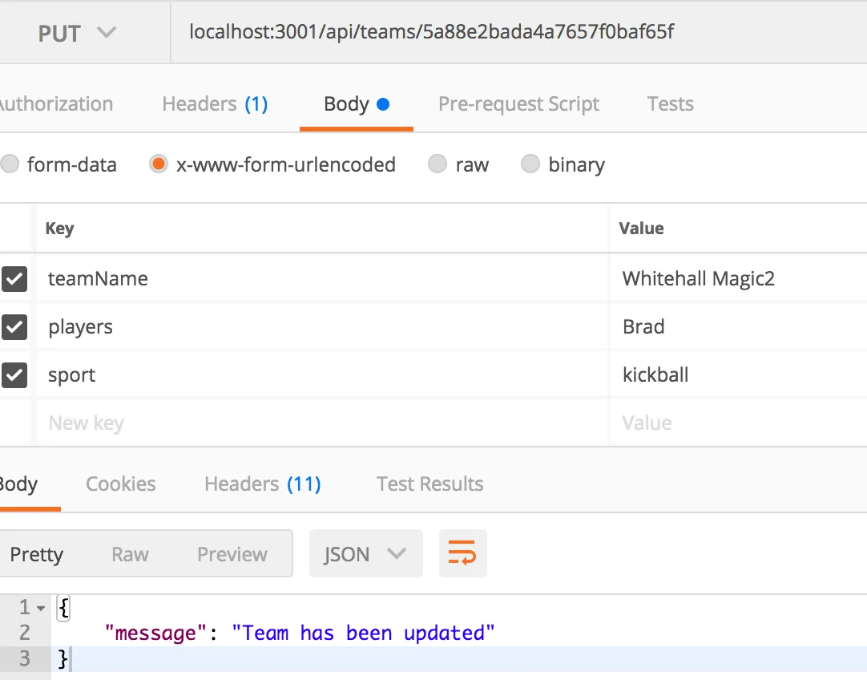Open the Tests tab

pos(670,104)
